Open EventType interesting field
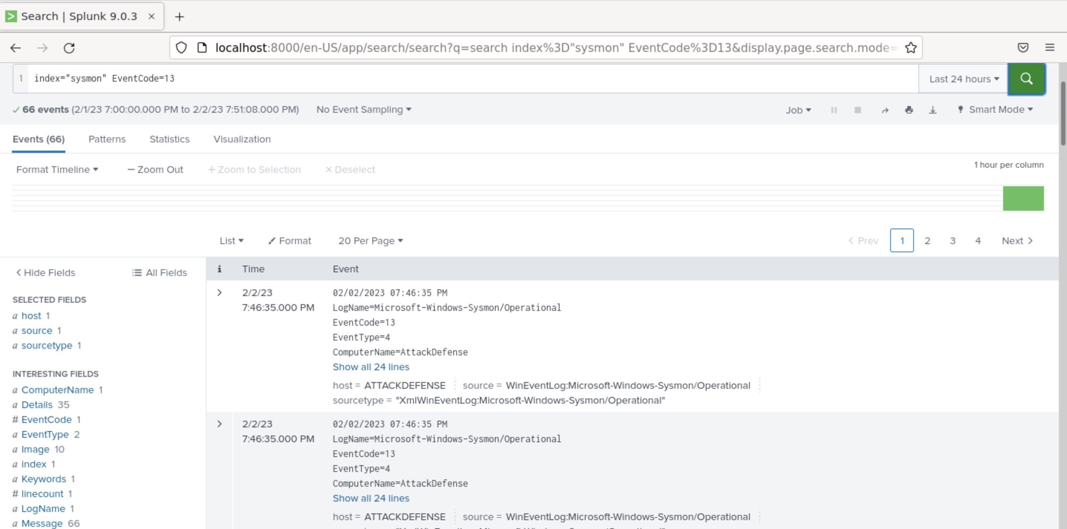The width and height of the screenshot is (1067, 529). point(45,435)
